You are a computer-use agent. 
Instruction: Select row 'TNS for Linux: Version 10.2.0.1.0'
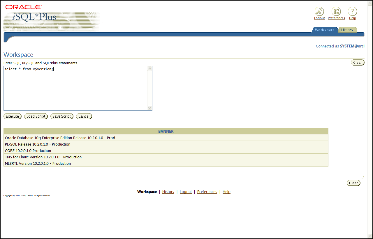[166, 157]
